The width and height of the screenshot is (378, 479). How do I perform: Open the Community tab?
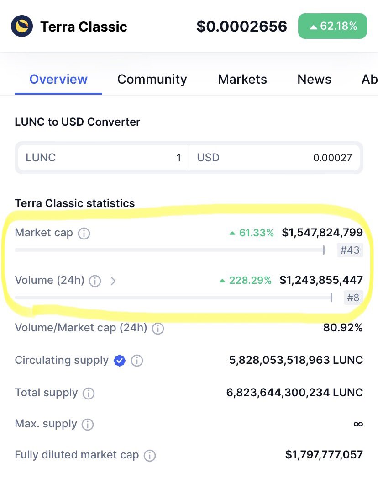tap(152, 80)
